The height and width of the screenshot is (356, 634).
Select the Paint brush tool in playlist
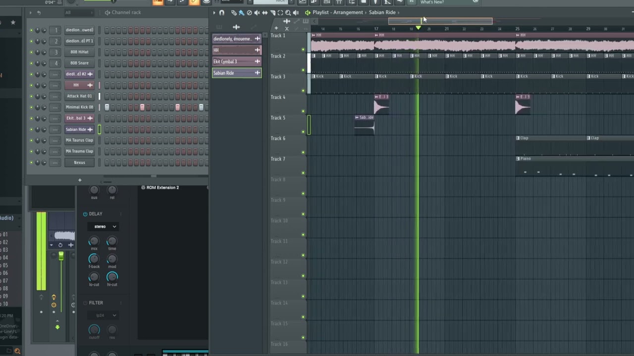241,12
